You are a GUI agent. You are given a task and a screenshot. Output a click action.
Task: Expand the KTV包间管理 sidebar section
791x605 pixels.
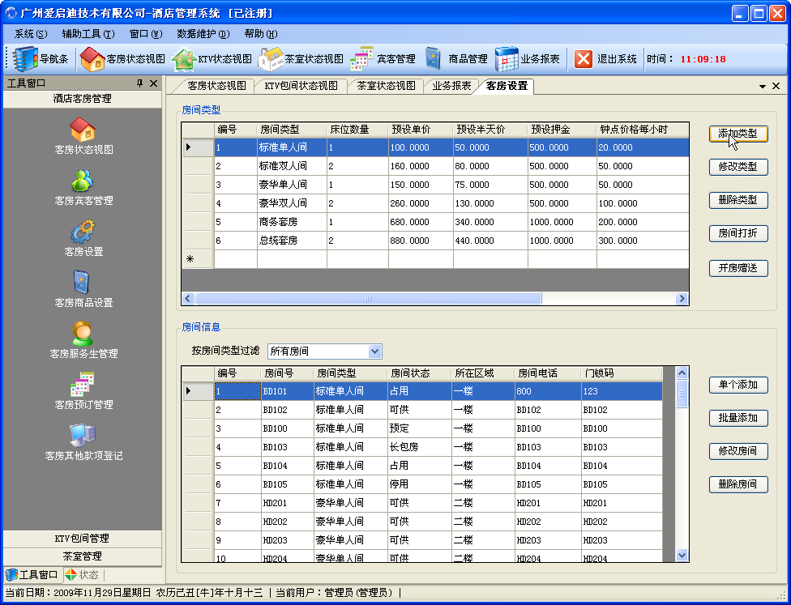[x=82, y=539]
